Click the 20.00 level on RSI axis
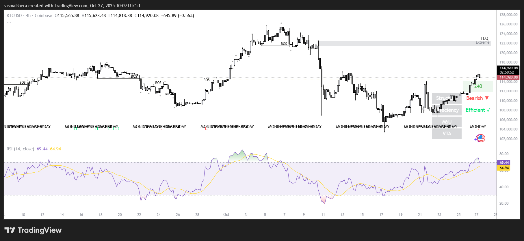 504,203
